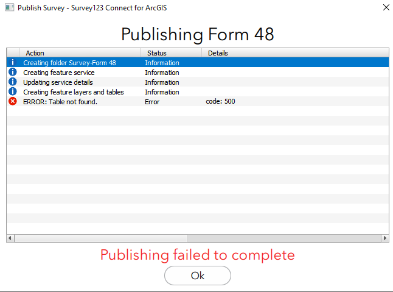The height and width of the screenshot is (292, 393).
Task: Click the horizontal scrollbar right arrow
Action: (385, 238)
